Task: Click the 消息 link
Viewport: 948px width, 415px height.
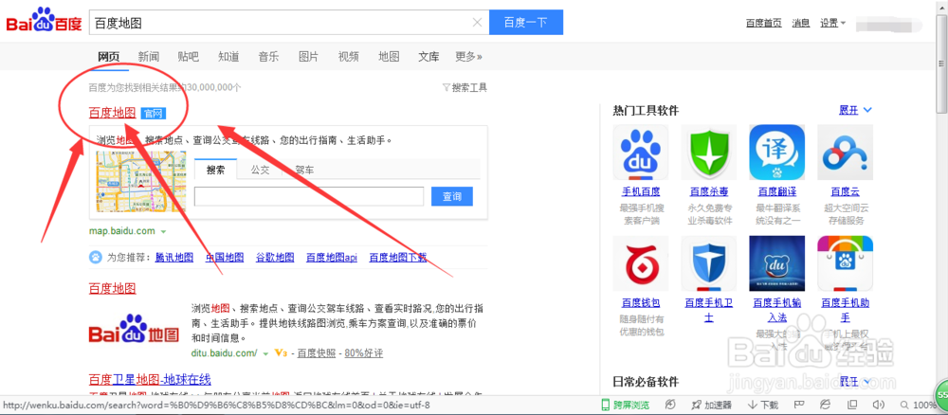Action: coord(801,23)
